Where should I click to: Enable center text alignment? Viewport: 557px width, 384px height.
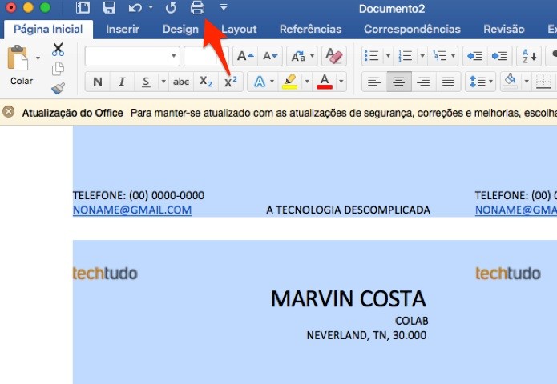coord(398,82)
